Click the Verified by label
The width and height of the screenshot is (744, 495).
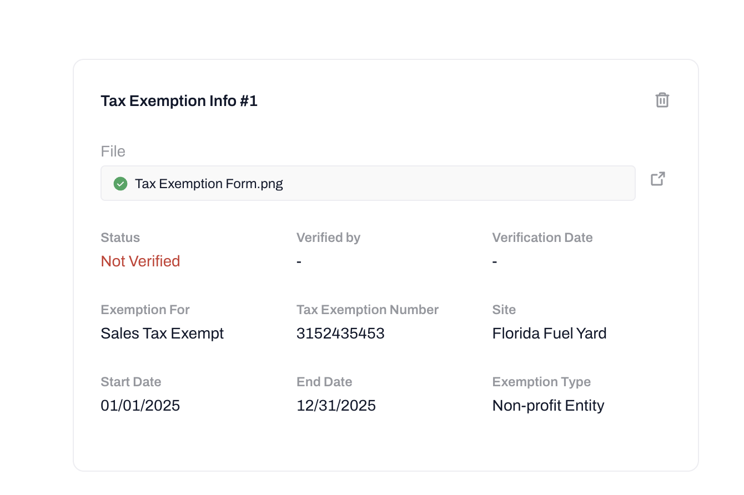pos(328,238)
